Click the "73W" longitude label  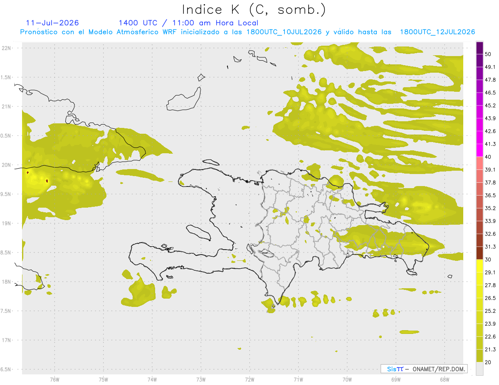click(201, 379)
